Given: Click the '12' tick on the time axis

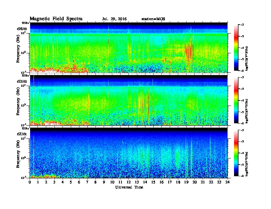Looking at the screenshot, I should [129, 182].
